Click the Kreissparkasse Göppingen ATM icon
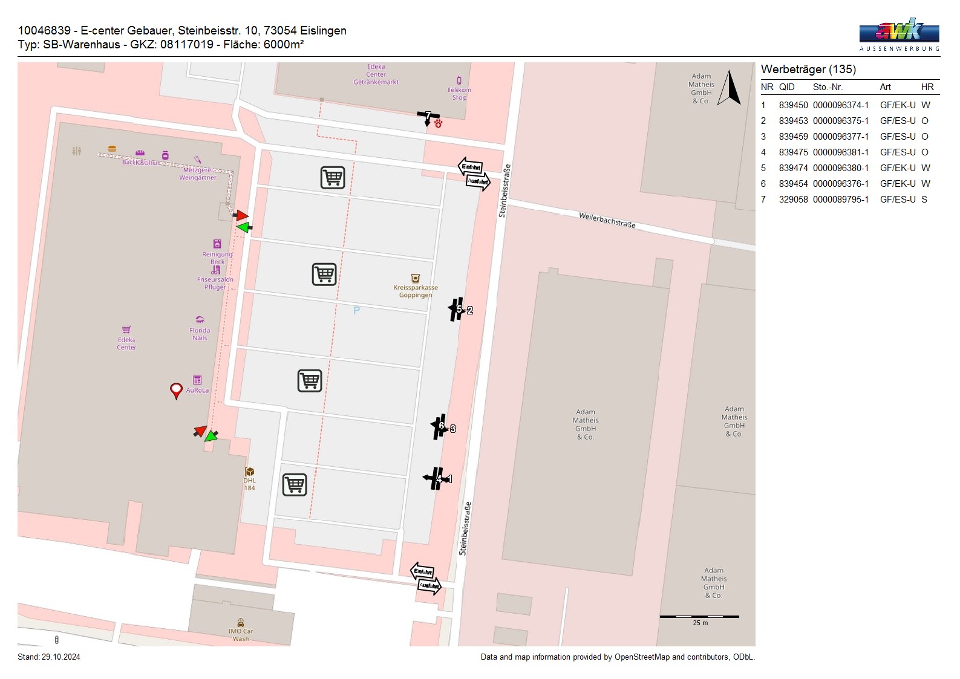Viewport: 960px width, 679px height. coord(415,279)
